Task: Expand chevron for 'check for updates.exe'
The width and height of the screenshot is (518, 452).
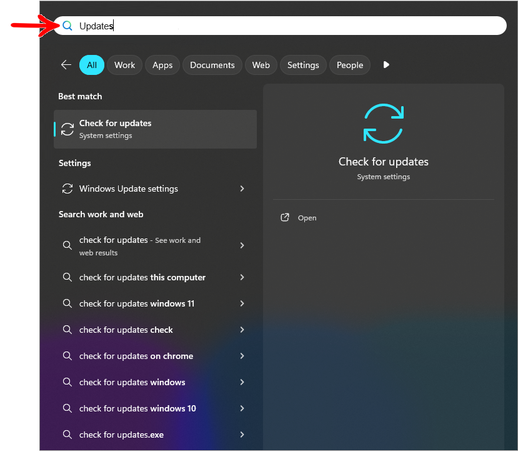Action: point(242,435)
